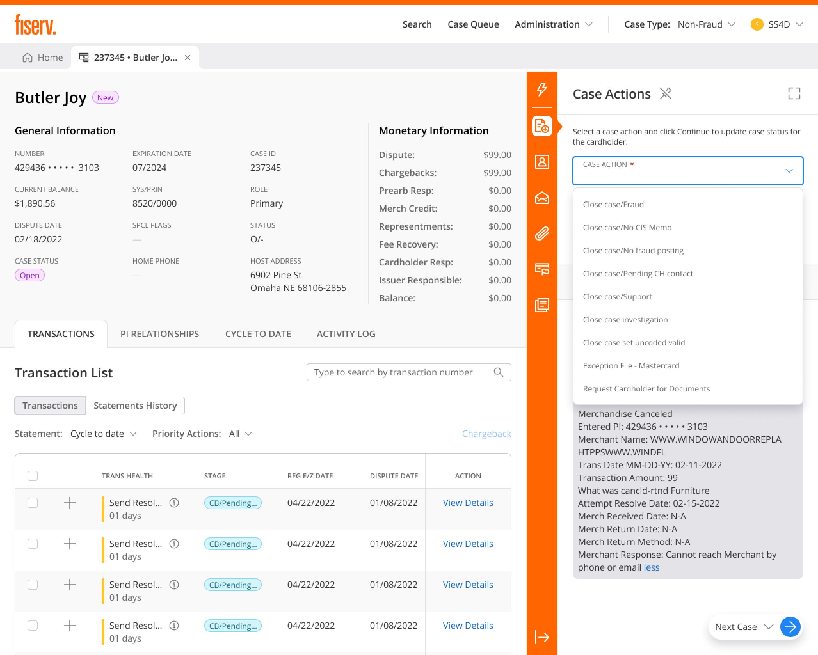Open the Priority Actions All dropdown
The image size is (818, 655).
[x=241, y=433]
